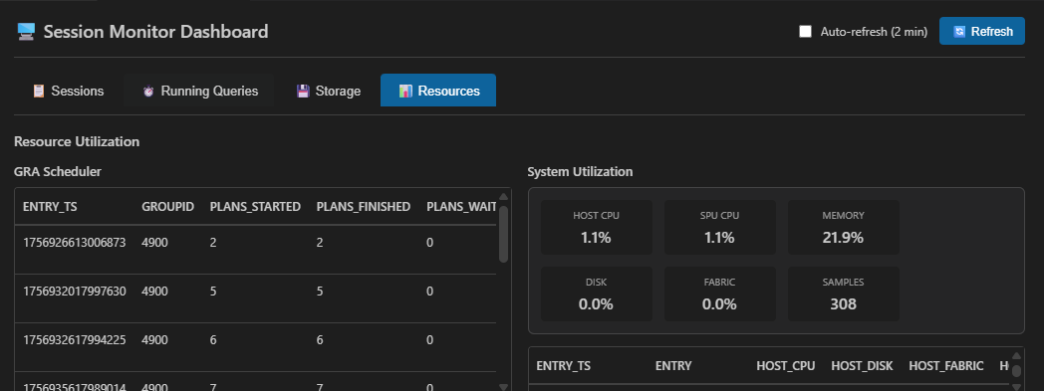This screenshot has width=1044, height=391.
Task: Click the SPU CPU 1.1% card
Action: (x=720, y=228)
